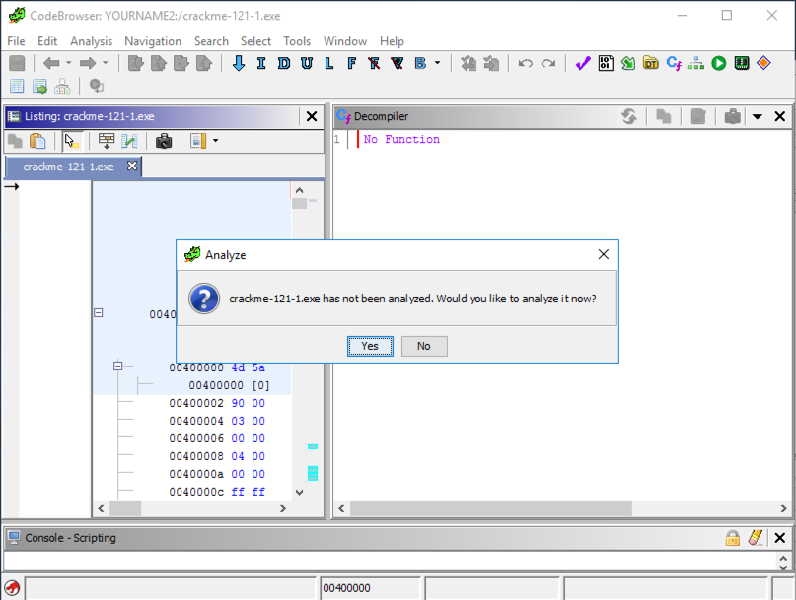This screenshot has height=600, width=796.
Task: Select listing row 00400002 90 00
Action: tap(217, 403)
